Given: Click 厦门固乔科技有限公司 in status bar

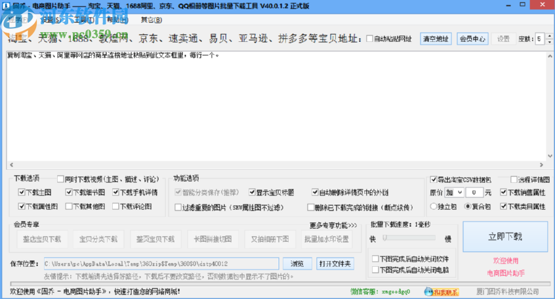Looking at the screenshot, I should [507, 292].
